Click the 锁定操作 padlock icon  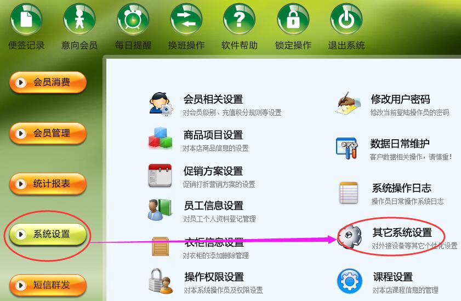pos(293,19)
